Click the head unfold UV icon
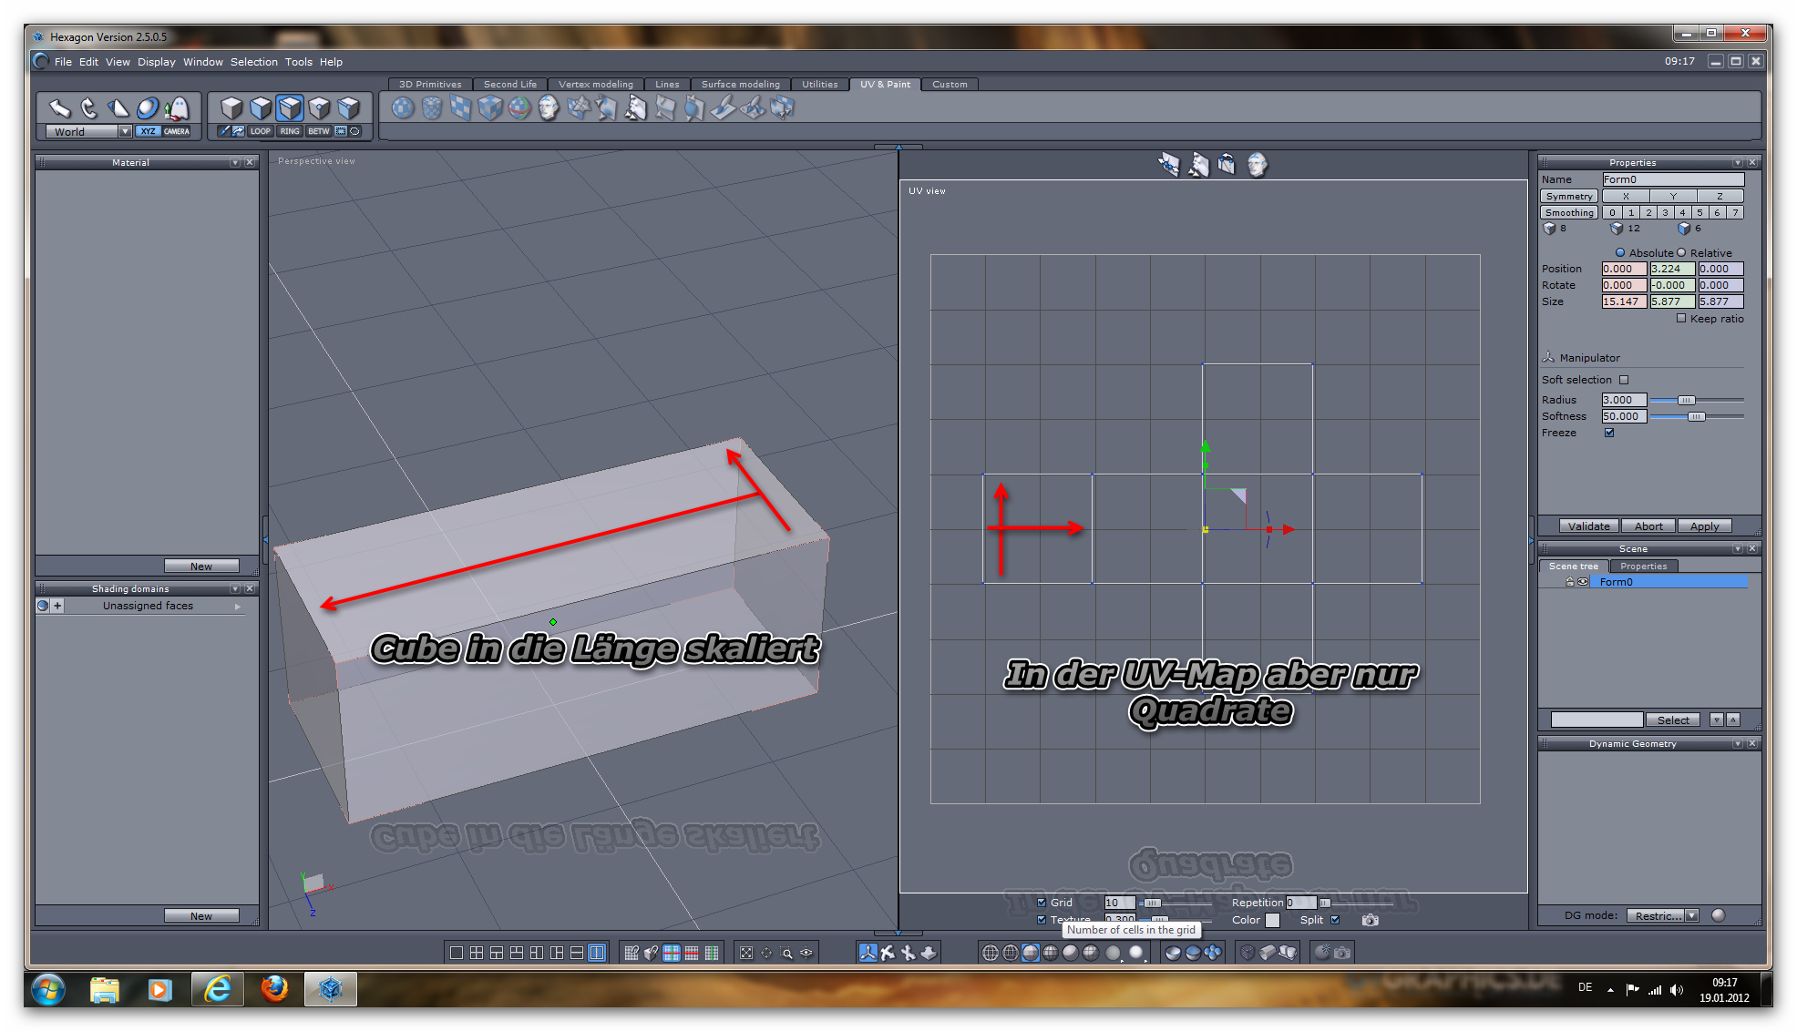 coord(549,108)
